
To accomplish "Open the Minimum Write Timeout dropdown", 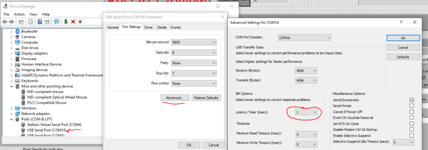I will (306, 145).
